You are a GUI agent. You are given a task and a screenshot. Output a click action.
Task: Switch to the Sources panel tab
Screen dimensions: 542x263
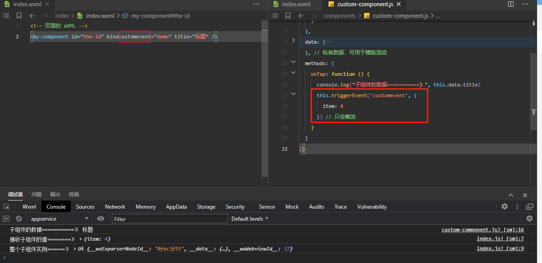(x=85, y=207)
